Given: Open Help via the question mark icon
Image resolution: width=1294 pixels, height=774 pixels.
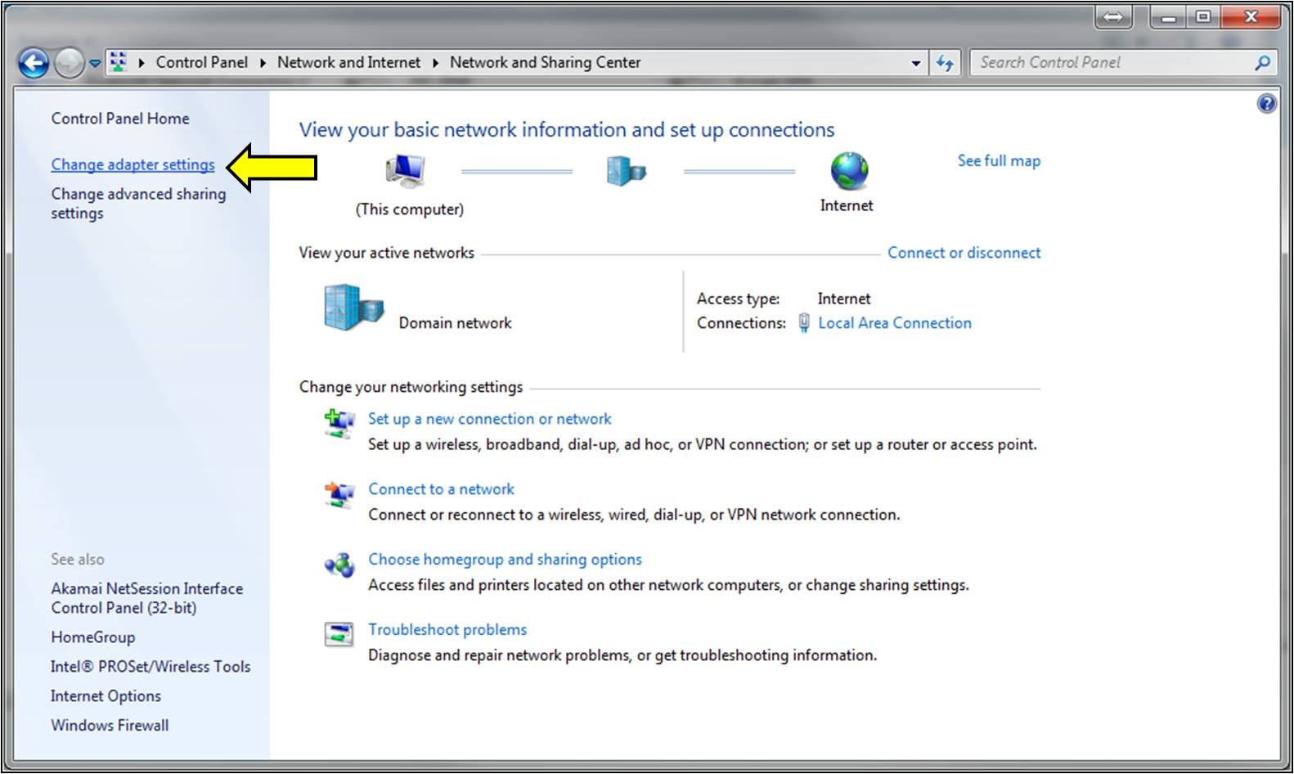Looking at the screenshot, I should tap(1266, 104).
